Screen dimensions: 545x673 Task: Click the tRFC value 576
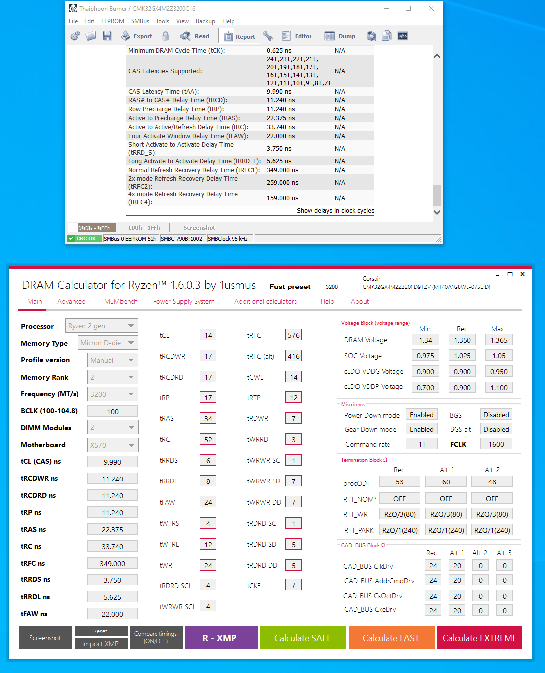coord(294,335)
